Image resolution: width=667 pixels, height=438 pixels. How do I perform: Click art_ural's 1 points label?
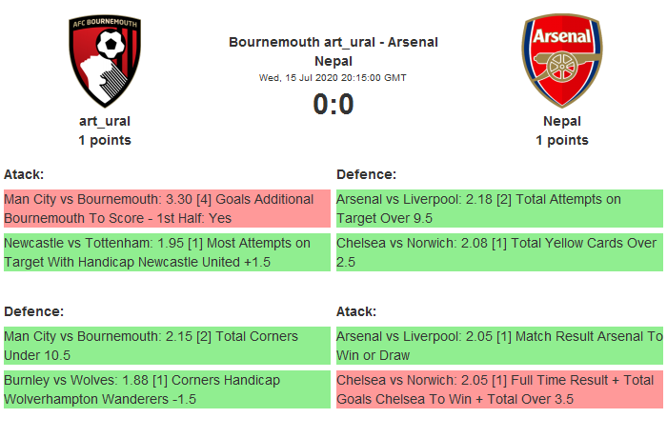105,140
